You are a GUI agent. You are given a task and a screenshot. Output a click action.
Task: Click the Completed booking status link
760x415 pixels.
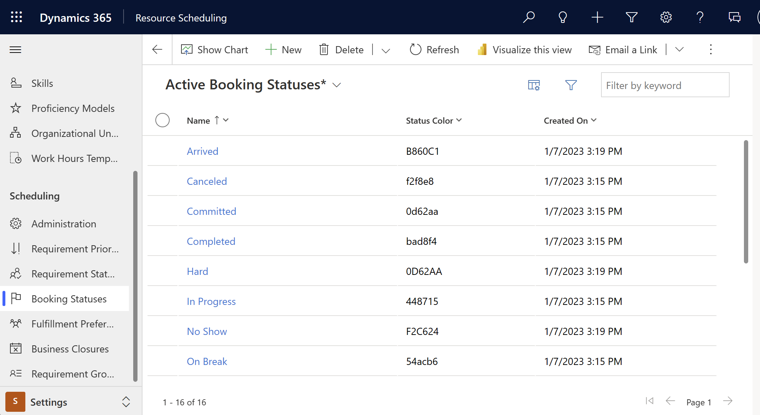click(211, 241)
